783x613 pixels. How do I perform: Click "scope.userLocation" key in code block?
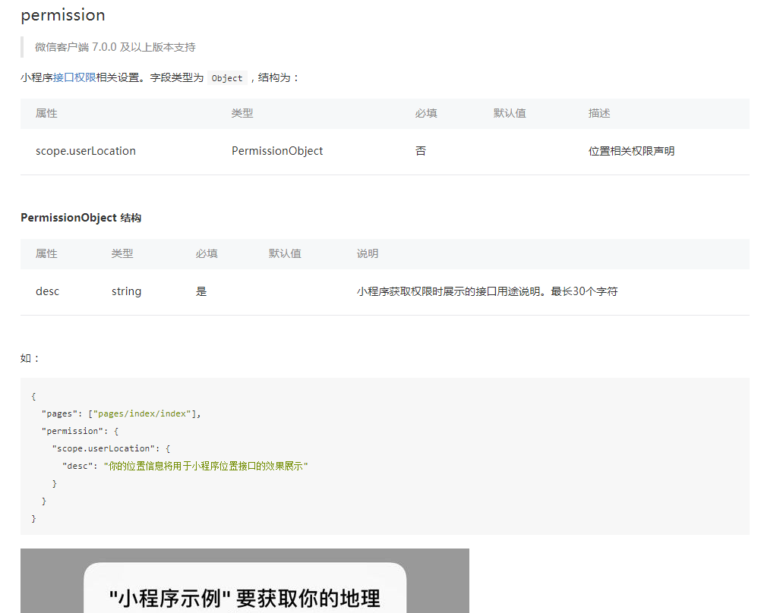coord(103,448)
